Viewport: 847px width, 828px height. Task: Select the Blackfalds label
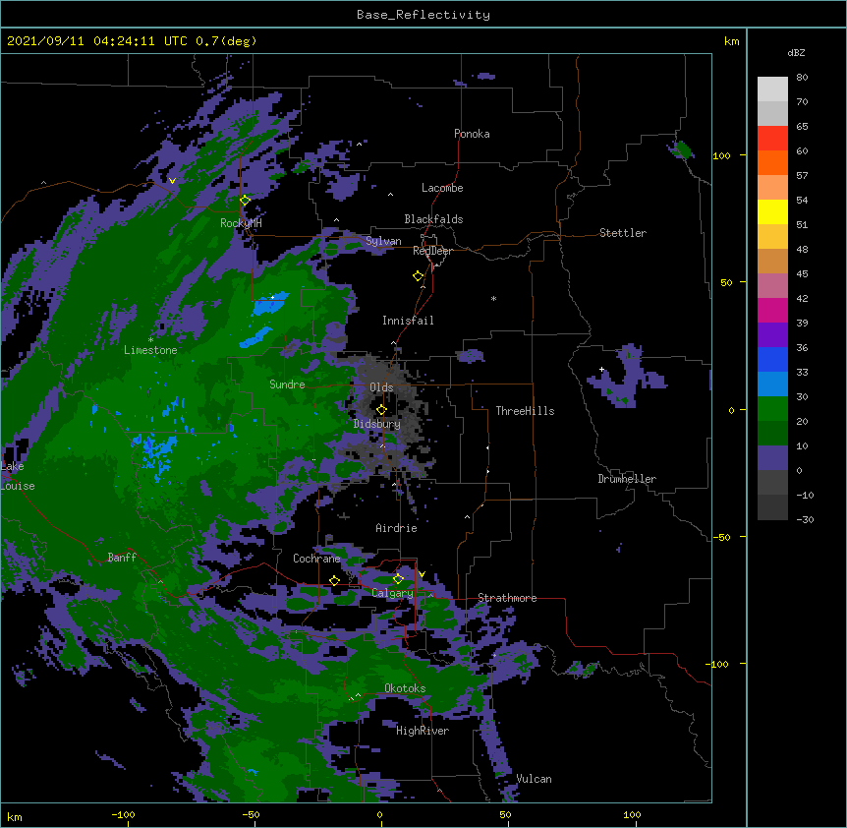pyautogui.click(x=433, y=219)
